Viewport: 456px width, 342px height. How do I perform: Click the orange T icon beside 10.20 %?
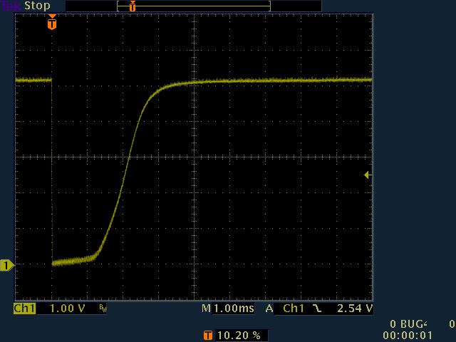point(208,335)
